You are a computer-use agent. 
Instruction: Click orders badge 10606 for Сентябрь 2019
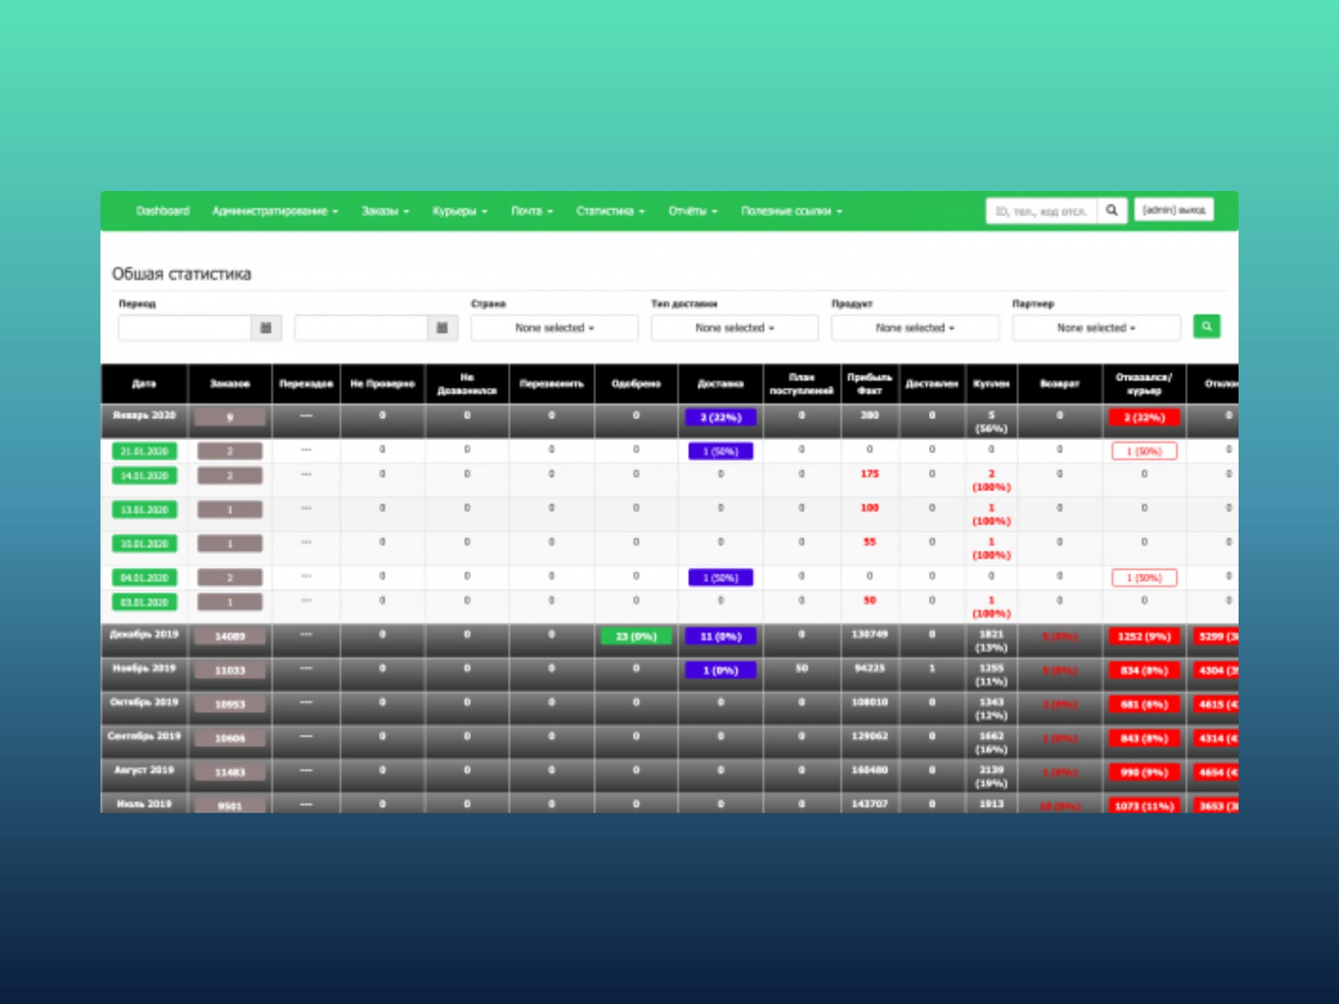pyautogui.click(x=230, y=738)
